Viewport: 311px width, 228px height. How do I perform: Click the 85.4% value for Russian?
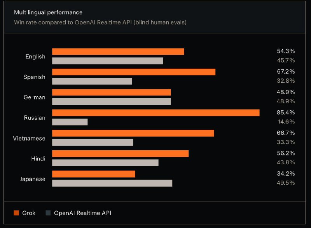coord(286,112)
